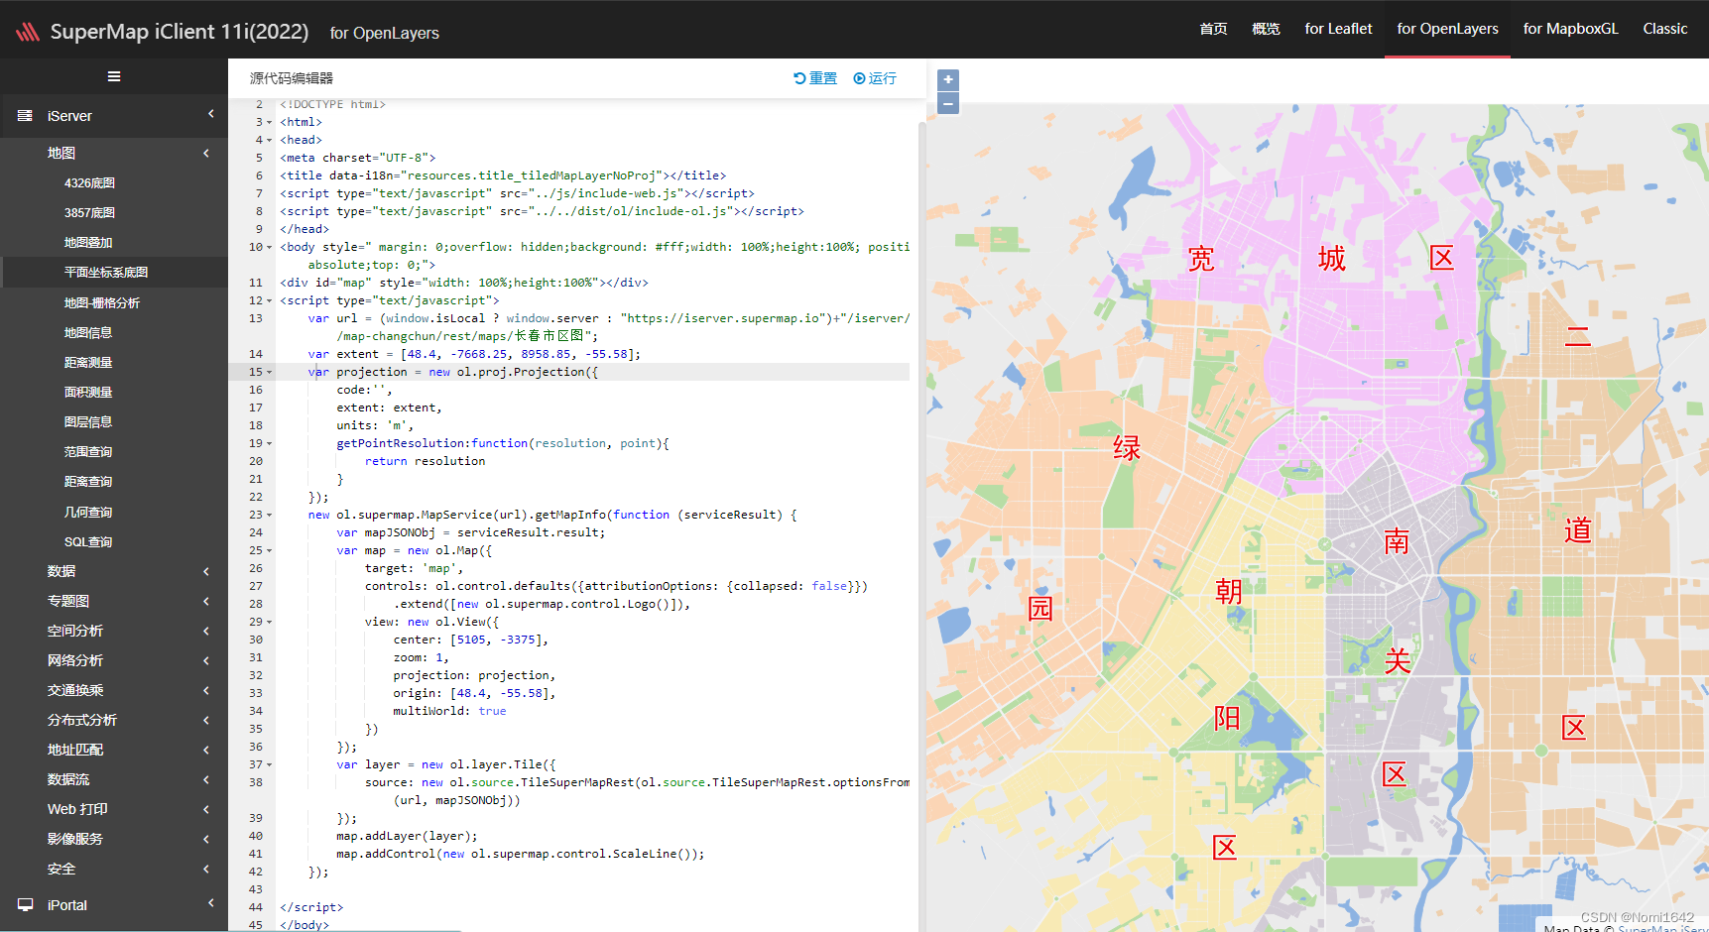Image resolution: width=1709 pixels, height=932 pixels.
Task: Expand the iPortal section chevron
Action: [210, 903]
